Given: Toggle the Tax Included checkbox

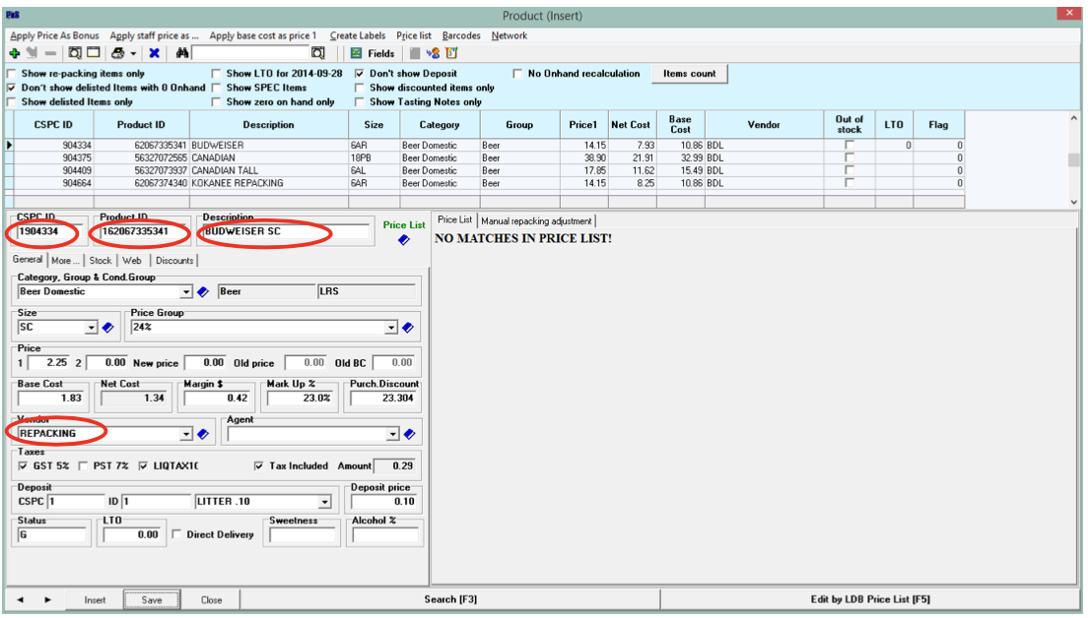Looking at the screenshot, I should pyautogui.click(x=259, y=466).
